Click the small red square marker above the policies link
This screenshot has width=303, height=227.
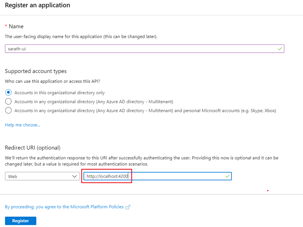[x=267, y=191]
